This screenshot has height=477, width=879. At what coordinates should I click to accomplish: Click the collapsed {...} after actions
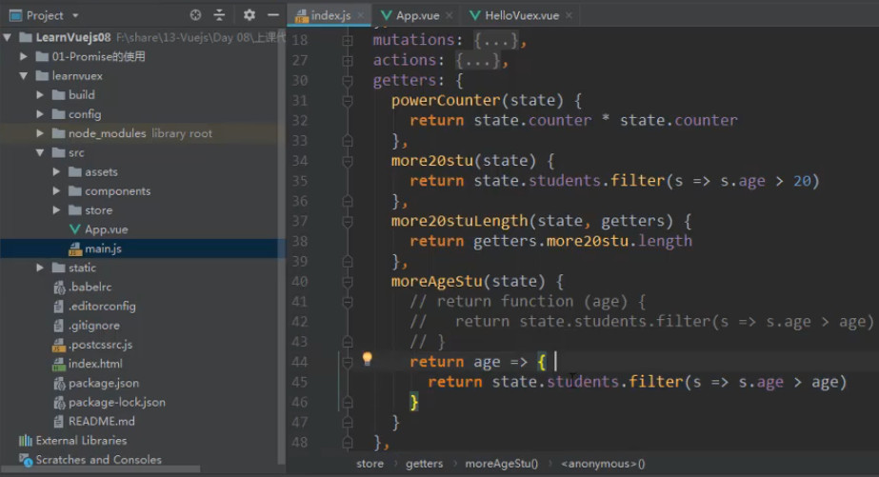coord(478,61)
